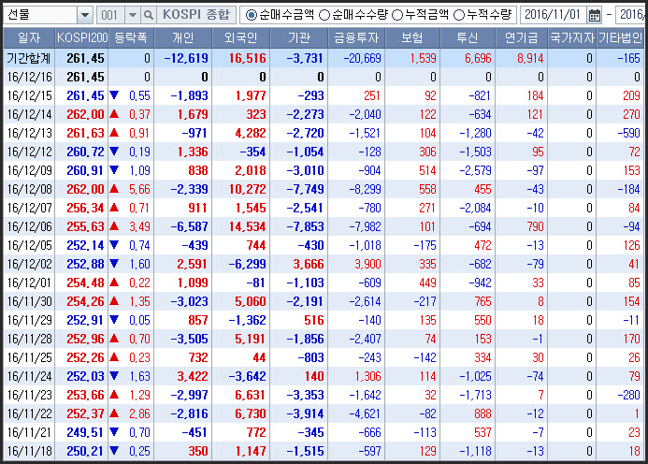Click pension fund total value 8,914
The image size is (648, 464).
click(530, 58)
